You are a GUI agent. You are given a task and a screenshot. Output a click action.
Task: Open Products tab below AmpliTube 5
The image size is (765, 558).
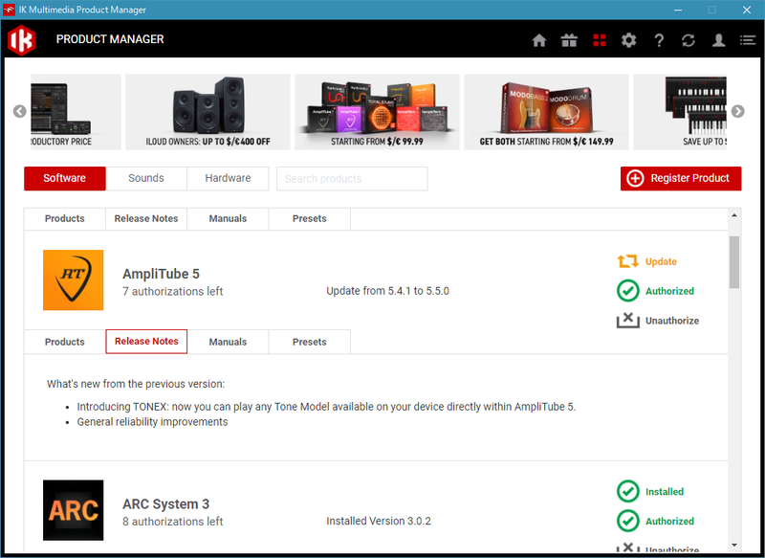click(64, 342)
